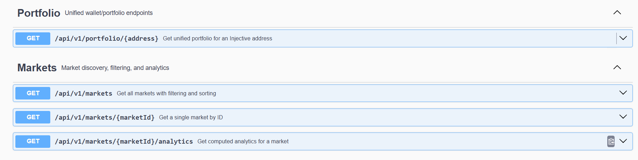Image resolution: width=638 pixels, height=160 pixels.
Task: Click the /api/v1/markets/{marketId} path
Action: coord(104,118)
